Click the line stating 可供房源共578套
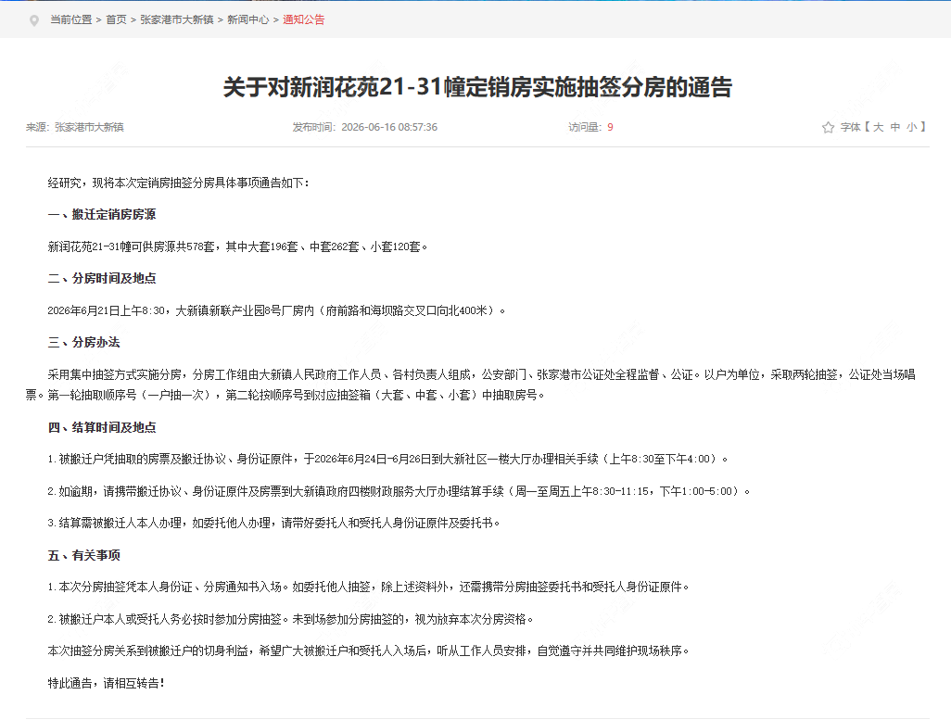 pos(237,246)
